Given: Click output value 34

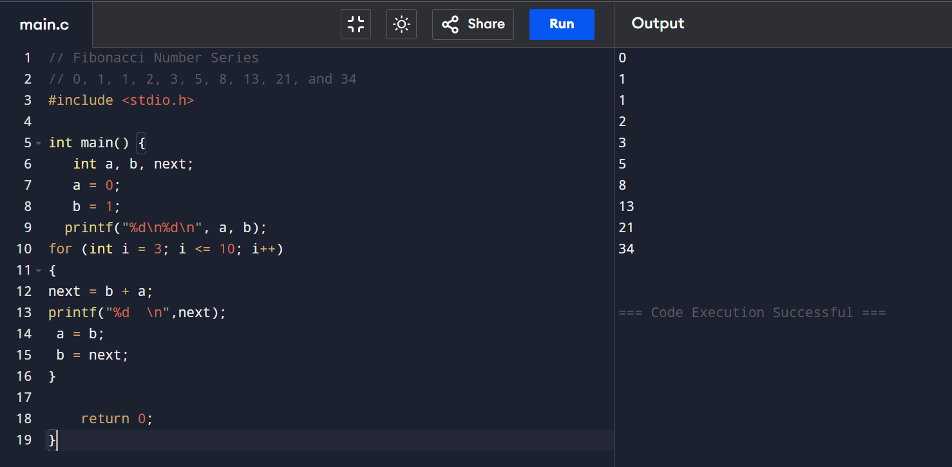Looking at the screenshot, I should (x=626, y=249).
